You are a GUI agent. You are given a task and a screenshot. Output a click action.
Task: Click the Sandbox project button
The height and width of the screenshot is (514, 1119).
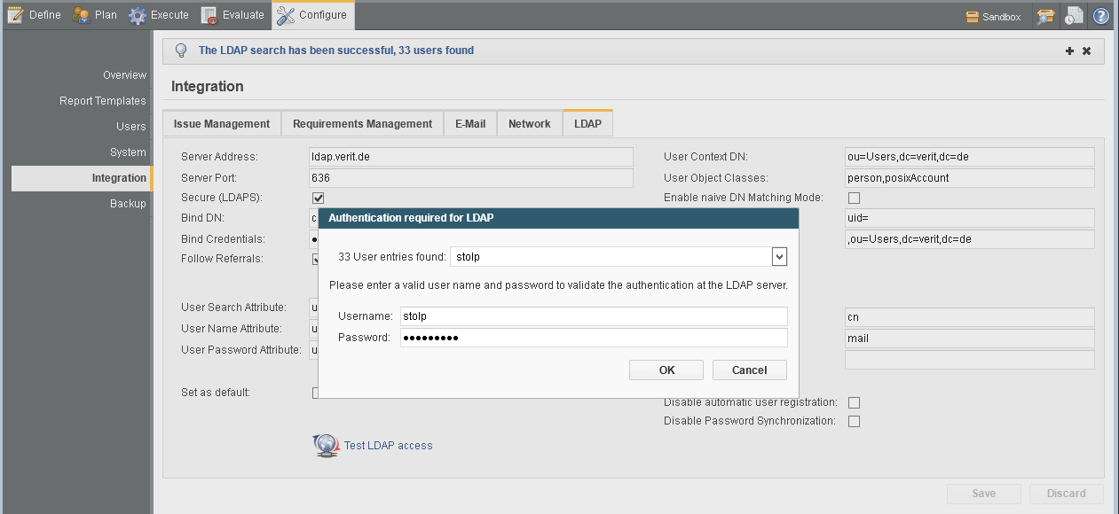tap(993, 16)
